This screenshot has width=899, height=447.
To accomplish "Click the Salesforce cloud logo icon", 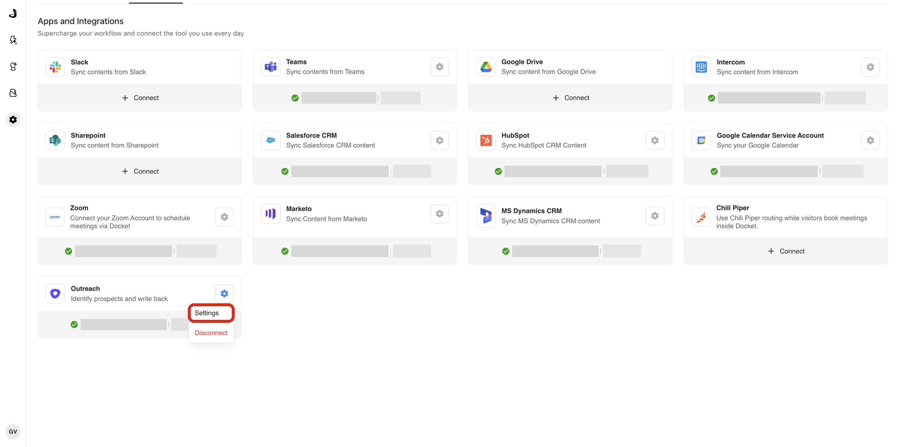I will [x=271, y=140].
